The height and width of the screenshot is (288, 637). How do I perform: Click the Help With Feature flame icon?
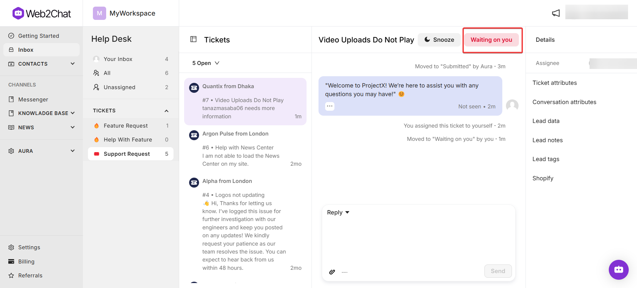pos(97,140)
